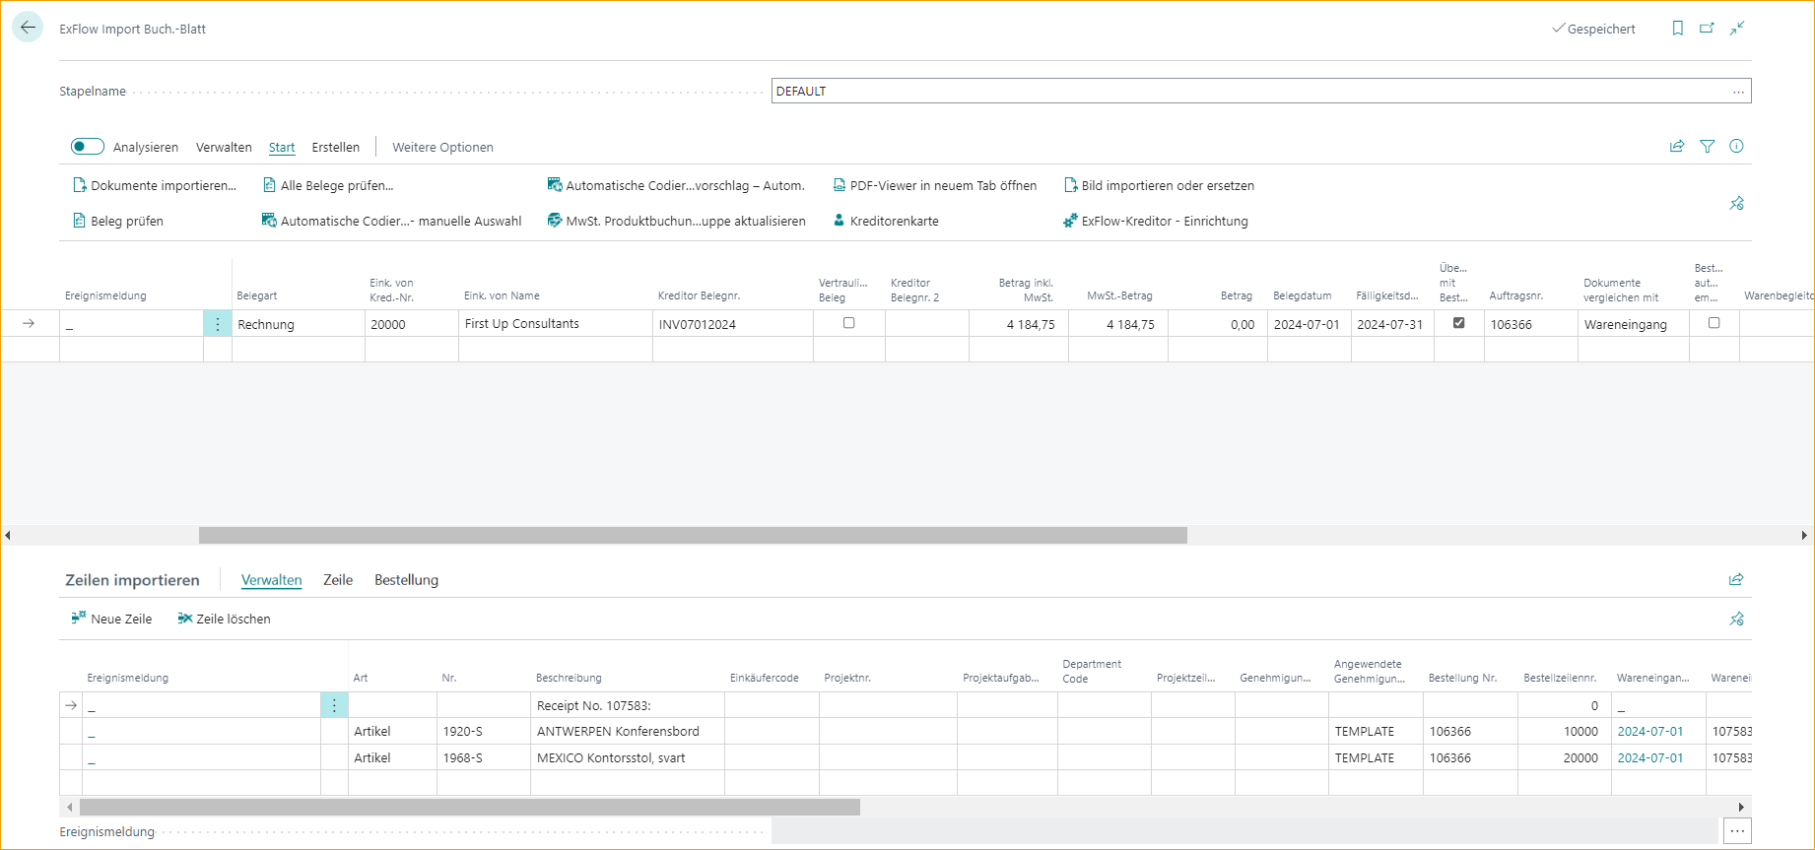Viewport: 1815px width, 850px height.
Task: Click the back arrow button
Action: pos(28,28)
